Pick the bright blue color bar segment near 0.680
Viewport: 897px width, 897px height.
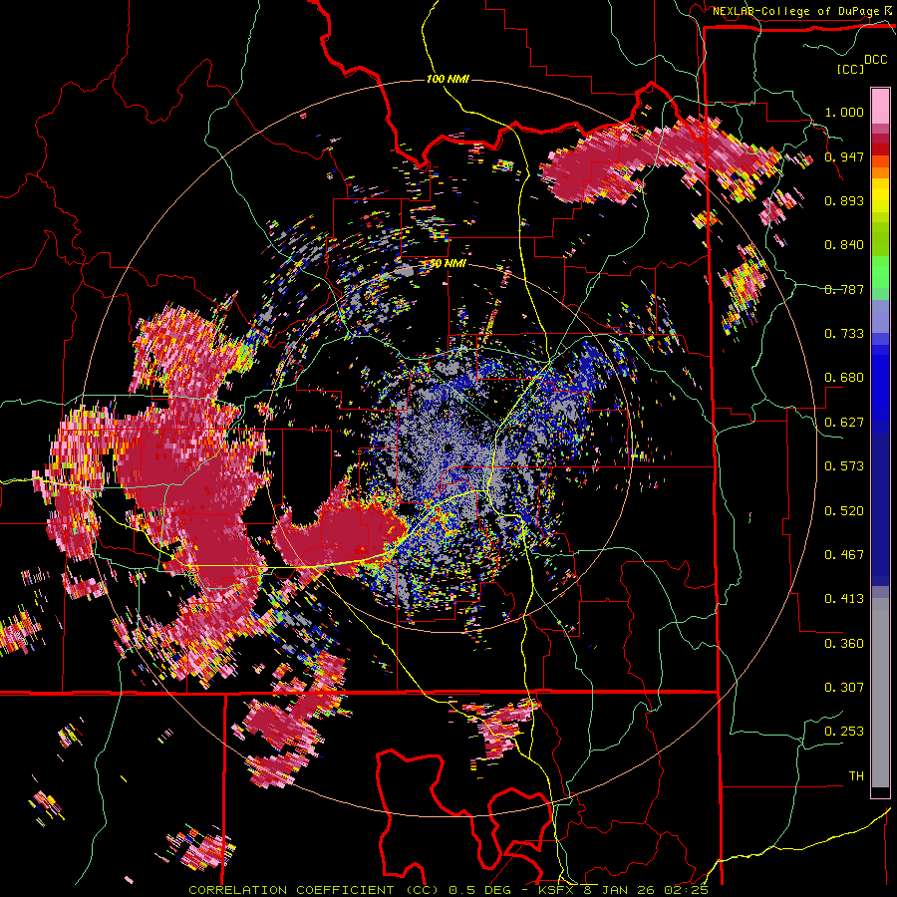click(880, 384)
